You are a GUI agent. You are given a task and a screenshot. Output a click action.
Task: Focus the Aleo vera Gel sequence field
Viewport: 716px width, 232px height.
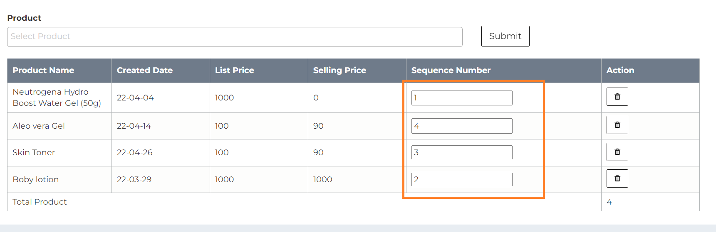point(462,126)
